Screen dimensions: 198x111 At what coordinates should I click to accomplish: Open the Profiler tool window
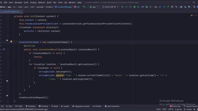97,106
